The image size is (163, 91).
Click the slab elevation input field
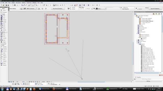75,8
